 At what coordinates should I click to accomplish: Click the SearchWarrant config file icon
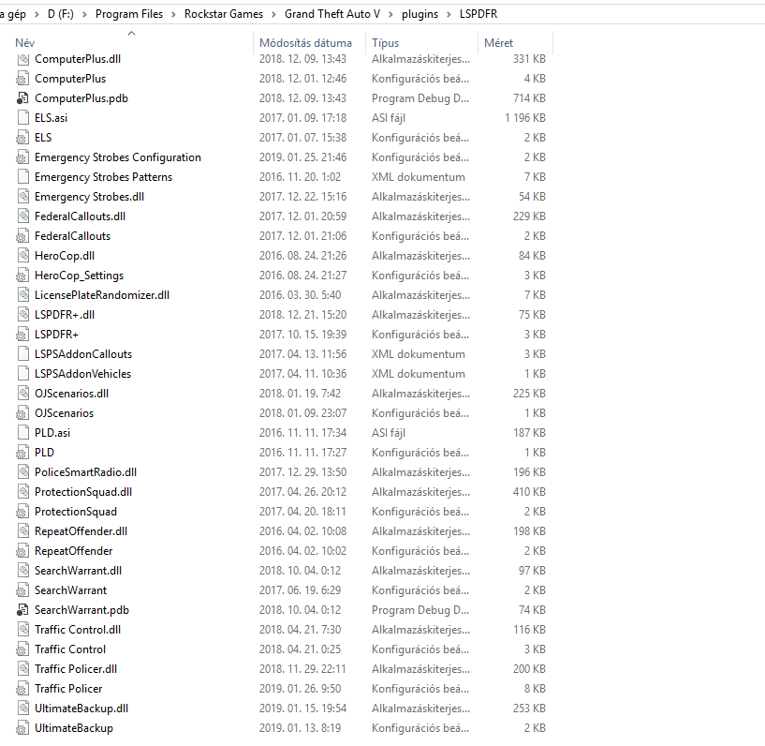pyautogui.click(x=22, y=590)
